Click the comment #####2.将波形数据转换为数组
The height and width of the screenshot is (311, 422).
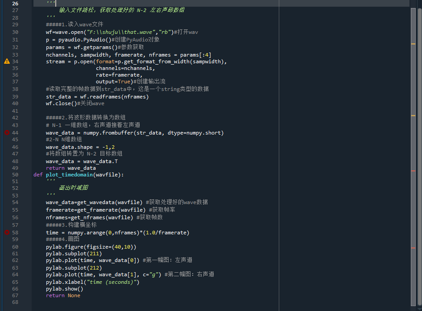pos(86,118)
